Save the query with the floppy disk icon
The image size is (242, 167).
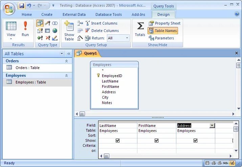tap(22, 6)
